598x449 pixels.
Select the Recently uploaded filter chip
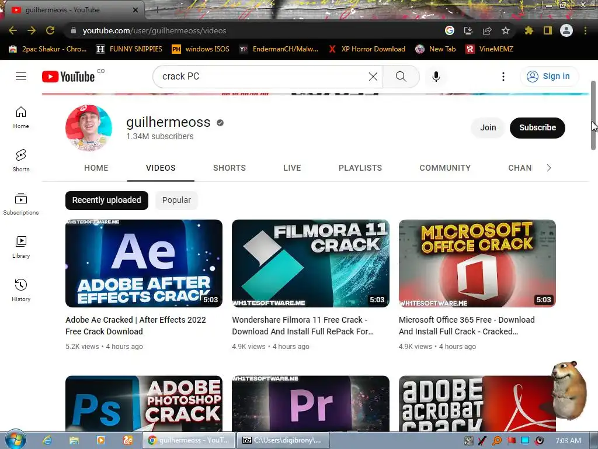[x=107, y=200]
